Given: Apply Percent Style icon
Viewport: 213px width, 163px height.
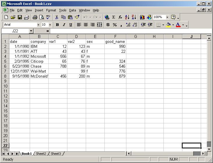Looking at the screenshot, I should point(115,25).
